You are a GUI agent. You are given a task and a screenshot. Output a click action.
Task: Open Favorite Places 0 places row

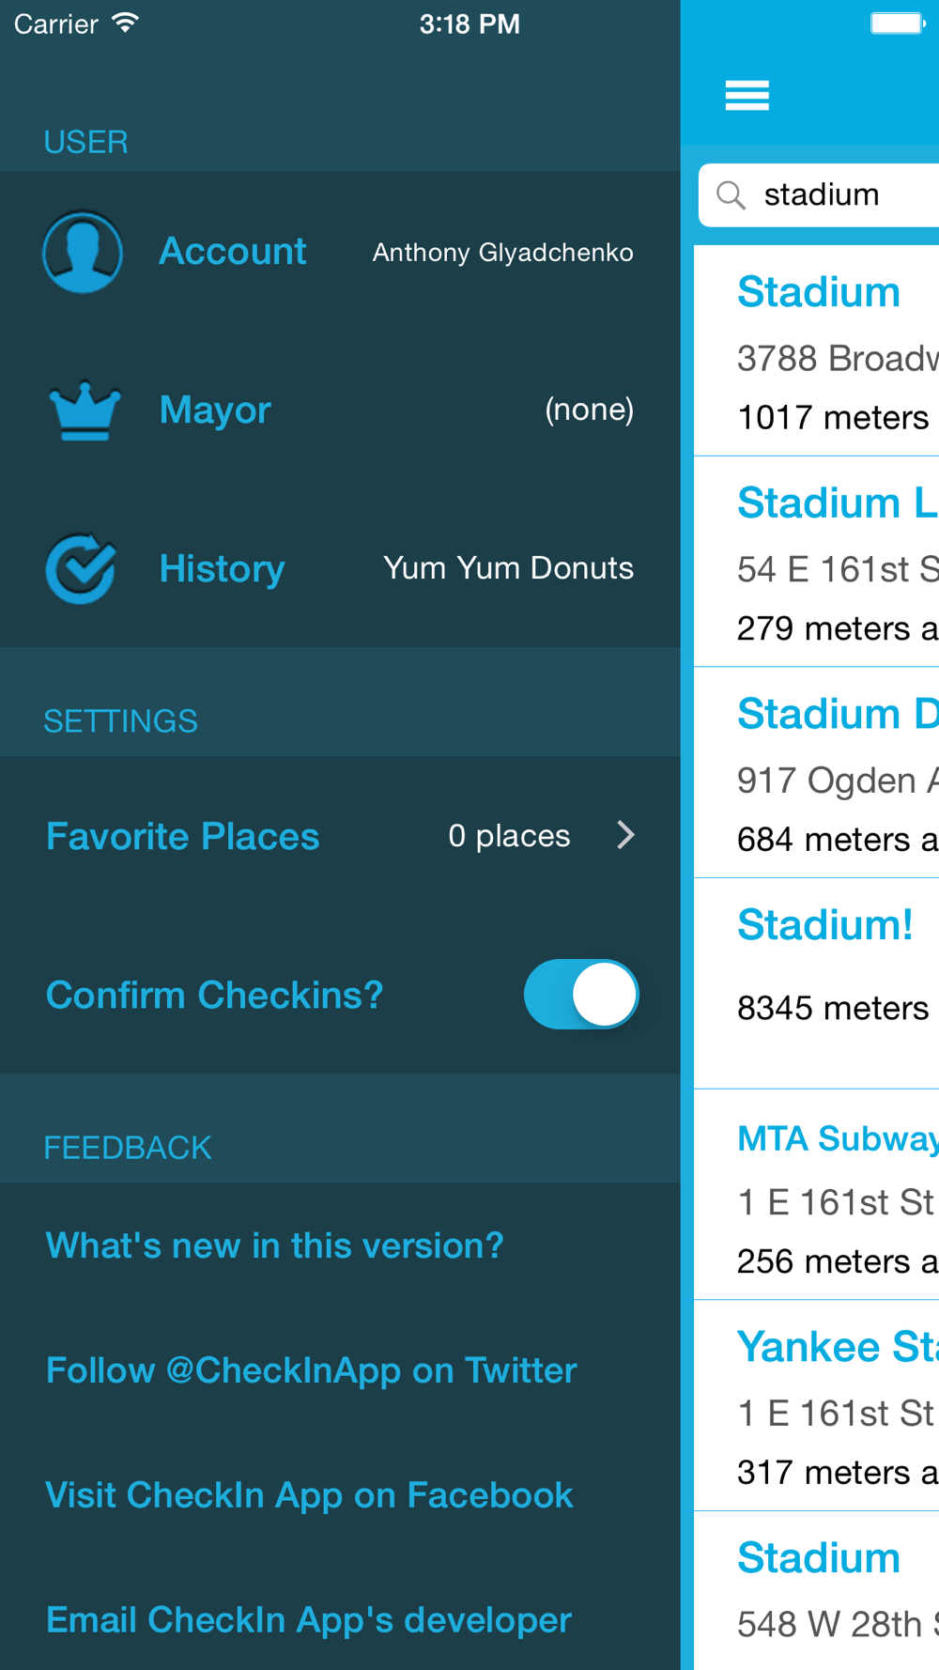click(340, 835)
